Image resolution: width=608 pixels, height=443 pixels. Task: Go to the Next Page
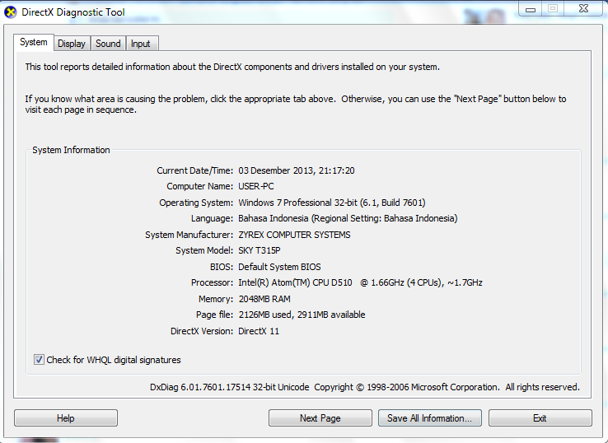pyautogui.click(x=320, y=418)
